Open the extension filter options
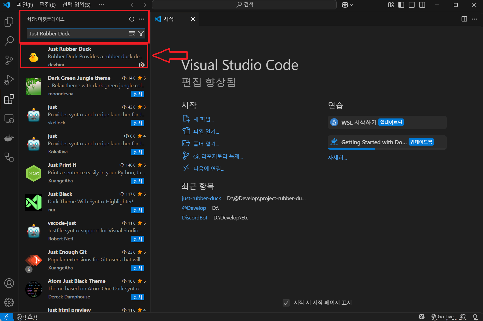Viewport: 483px width, 321px height. pyautogui.click(x=141, y=33)
